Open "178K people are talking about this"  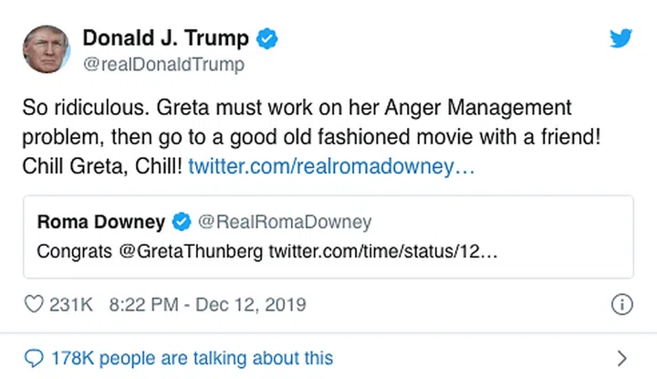(192, 358)
